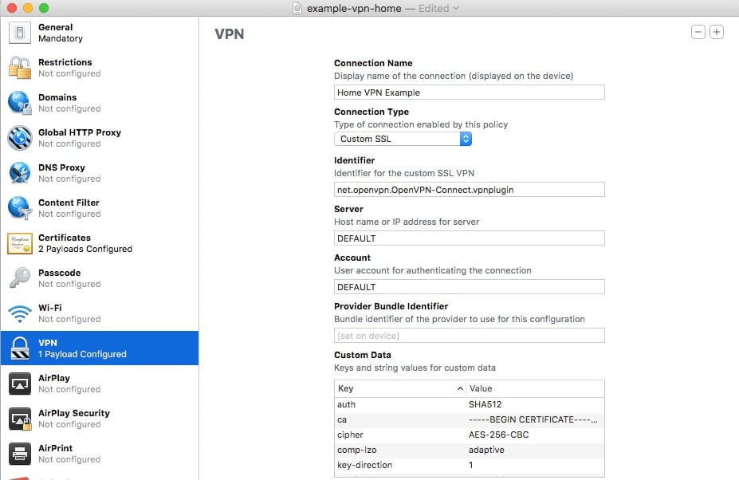Click example-vpn-home window title
The height and width of the screenshot is (480, 739).
tap(354, 8)
